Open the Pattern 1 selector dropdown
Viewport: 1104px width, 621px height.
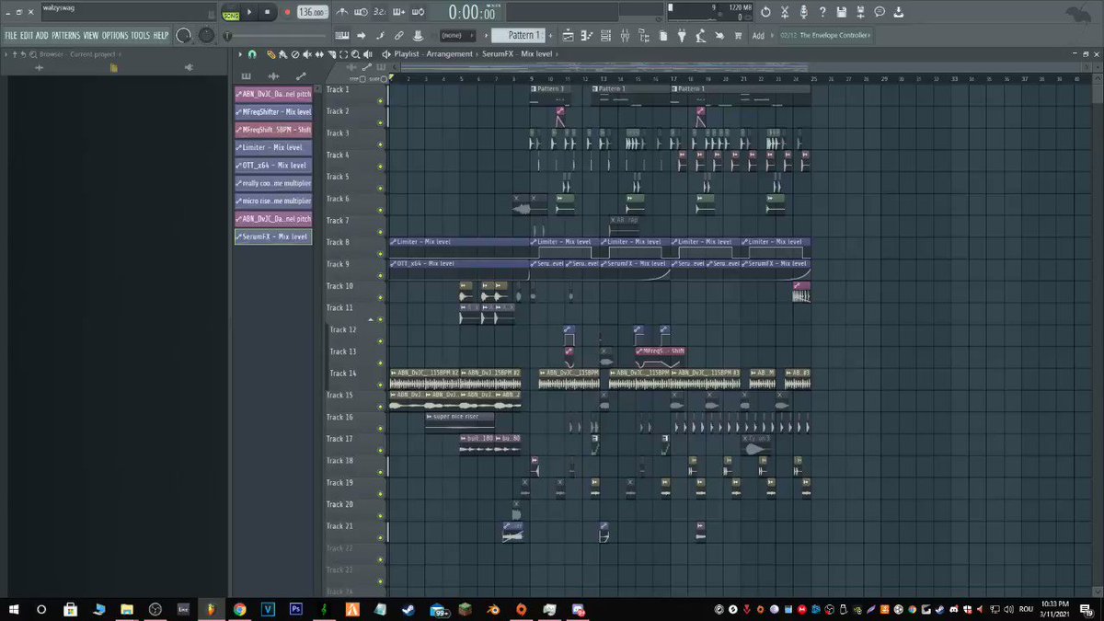[523, 35]
